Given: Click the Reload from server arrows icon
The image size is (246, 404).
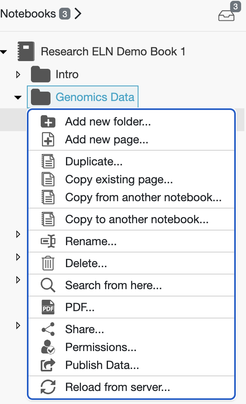Looking at the screenshot, I should click(48, 387).
